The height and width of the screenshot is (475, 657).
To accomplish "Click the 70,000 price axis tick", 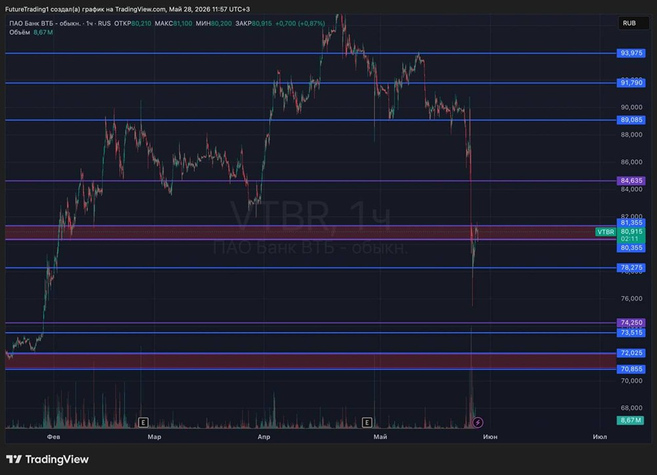I will (x=631, y=380).
